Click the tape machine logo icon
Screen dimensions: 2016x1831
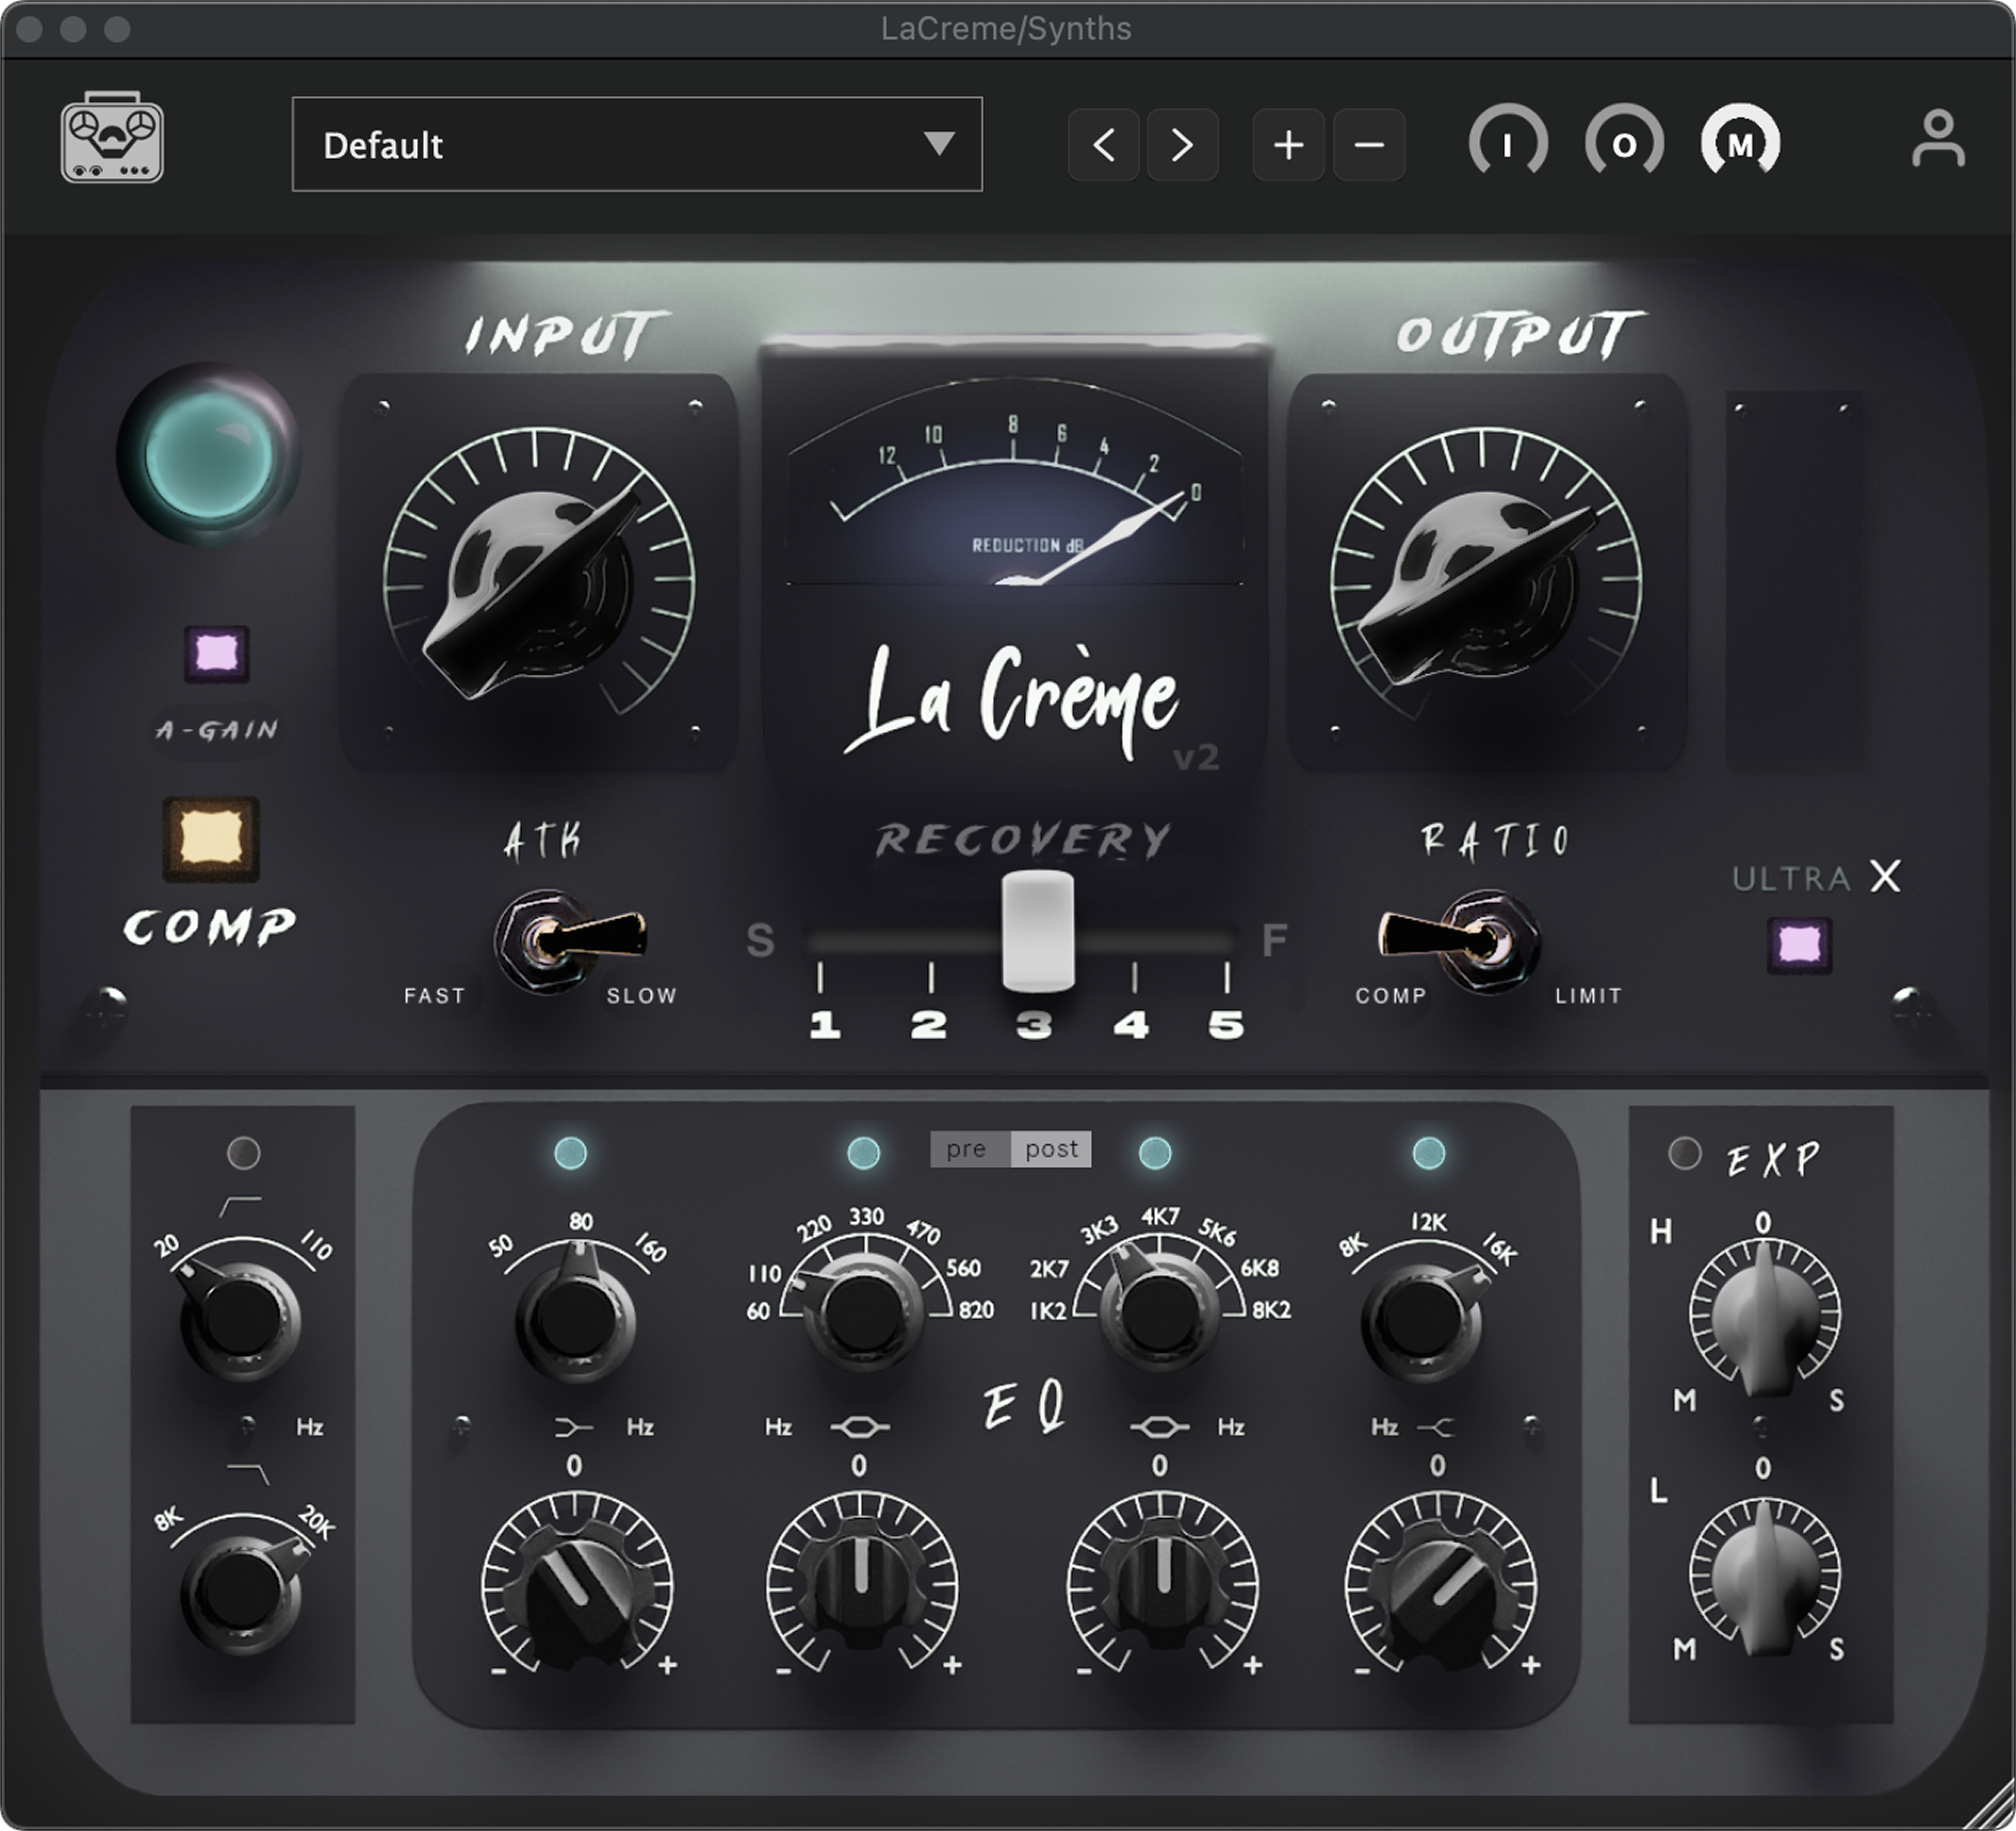click(x=112, y=138)
